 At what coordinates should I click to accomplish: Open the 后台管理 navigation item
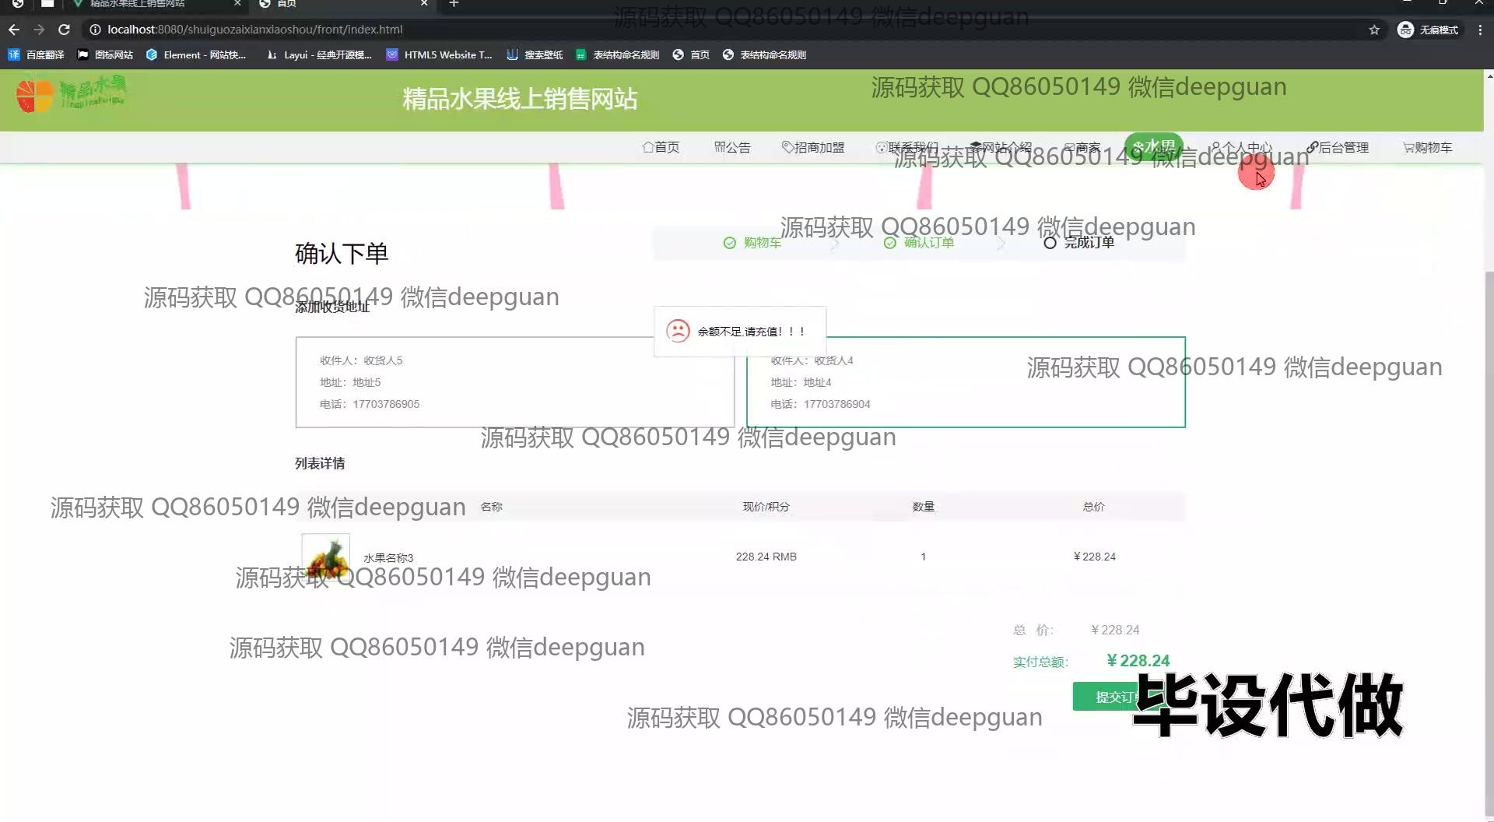[1338, 147]
